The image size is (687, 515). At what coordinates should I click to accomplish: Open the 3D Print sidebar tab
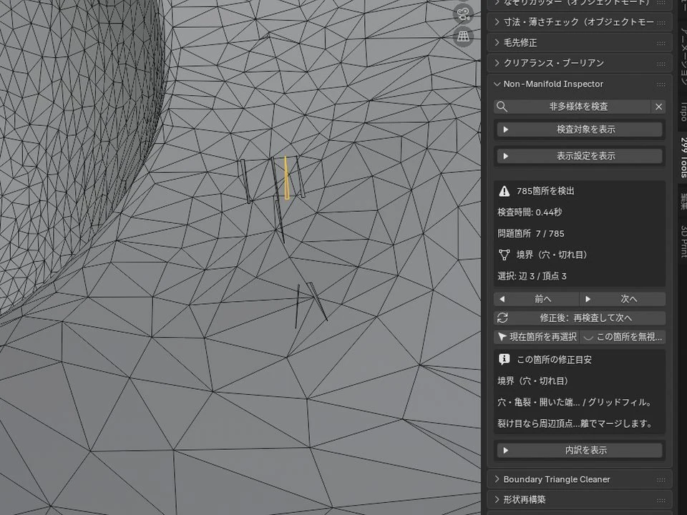click(683, 241)
